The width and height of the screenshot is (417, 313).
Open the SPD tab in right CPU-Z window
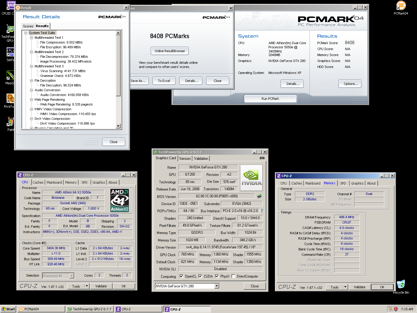[343, 183]
